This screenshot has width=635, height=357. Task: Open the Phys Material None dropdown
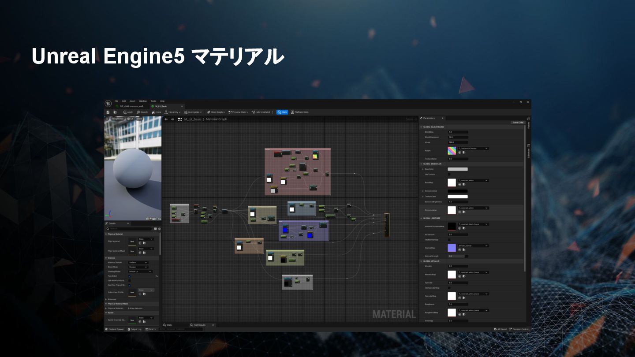(x=146, y=239)
